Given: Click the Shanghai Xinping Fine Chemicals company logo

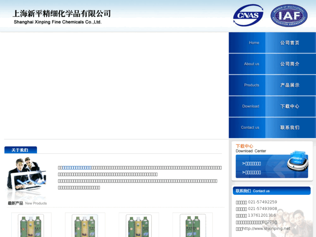Looking at the screenshot, I should click(x=62, y=17).
